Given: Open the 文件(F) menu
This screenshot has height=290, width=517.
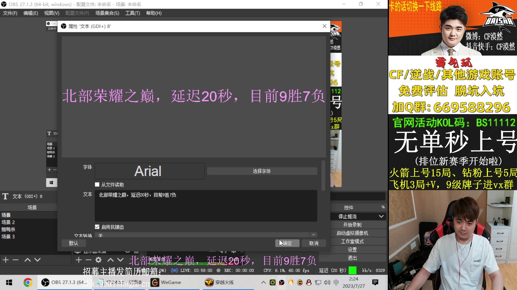Looking at the screenshot, I should click(10, 13).
